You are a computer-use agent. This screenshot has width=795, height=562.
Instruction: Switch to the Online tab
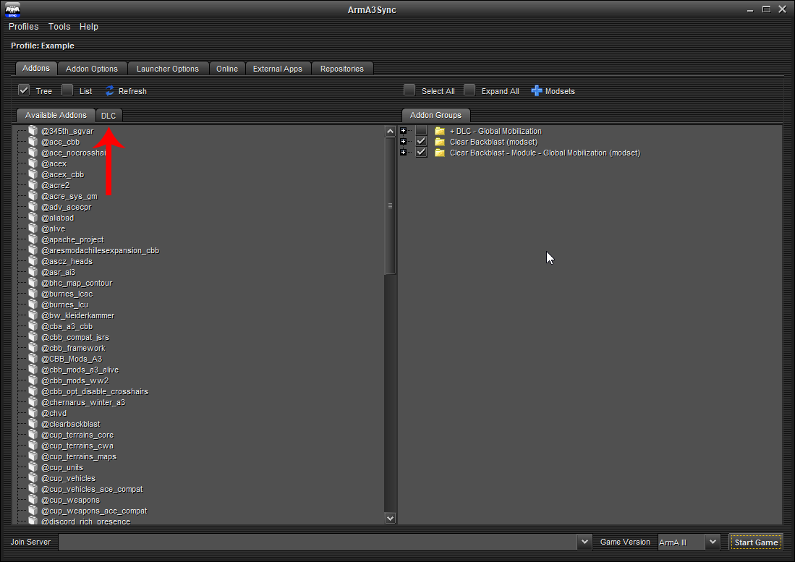227,69
